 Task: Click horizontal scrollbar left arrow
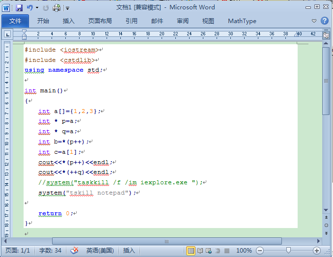tap(5, 241)
